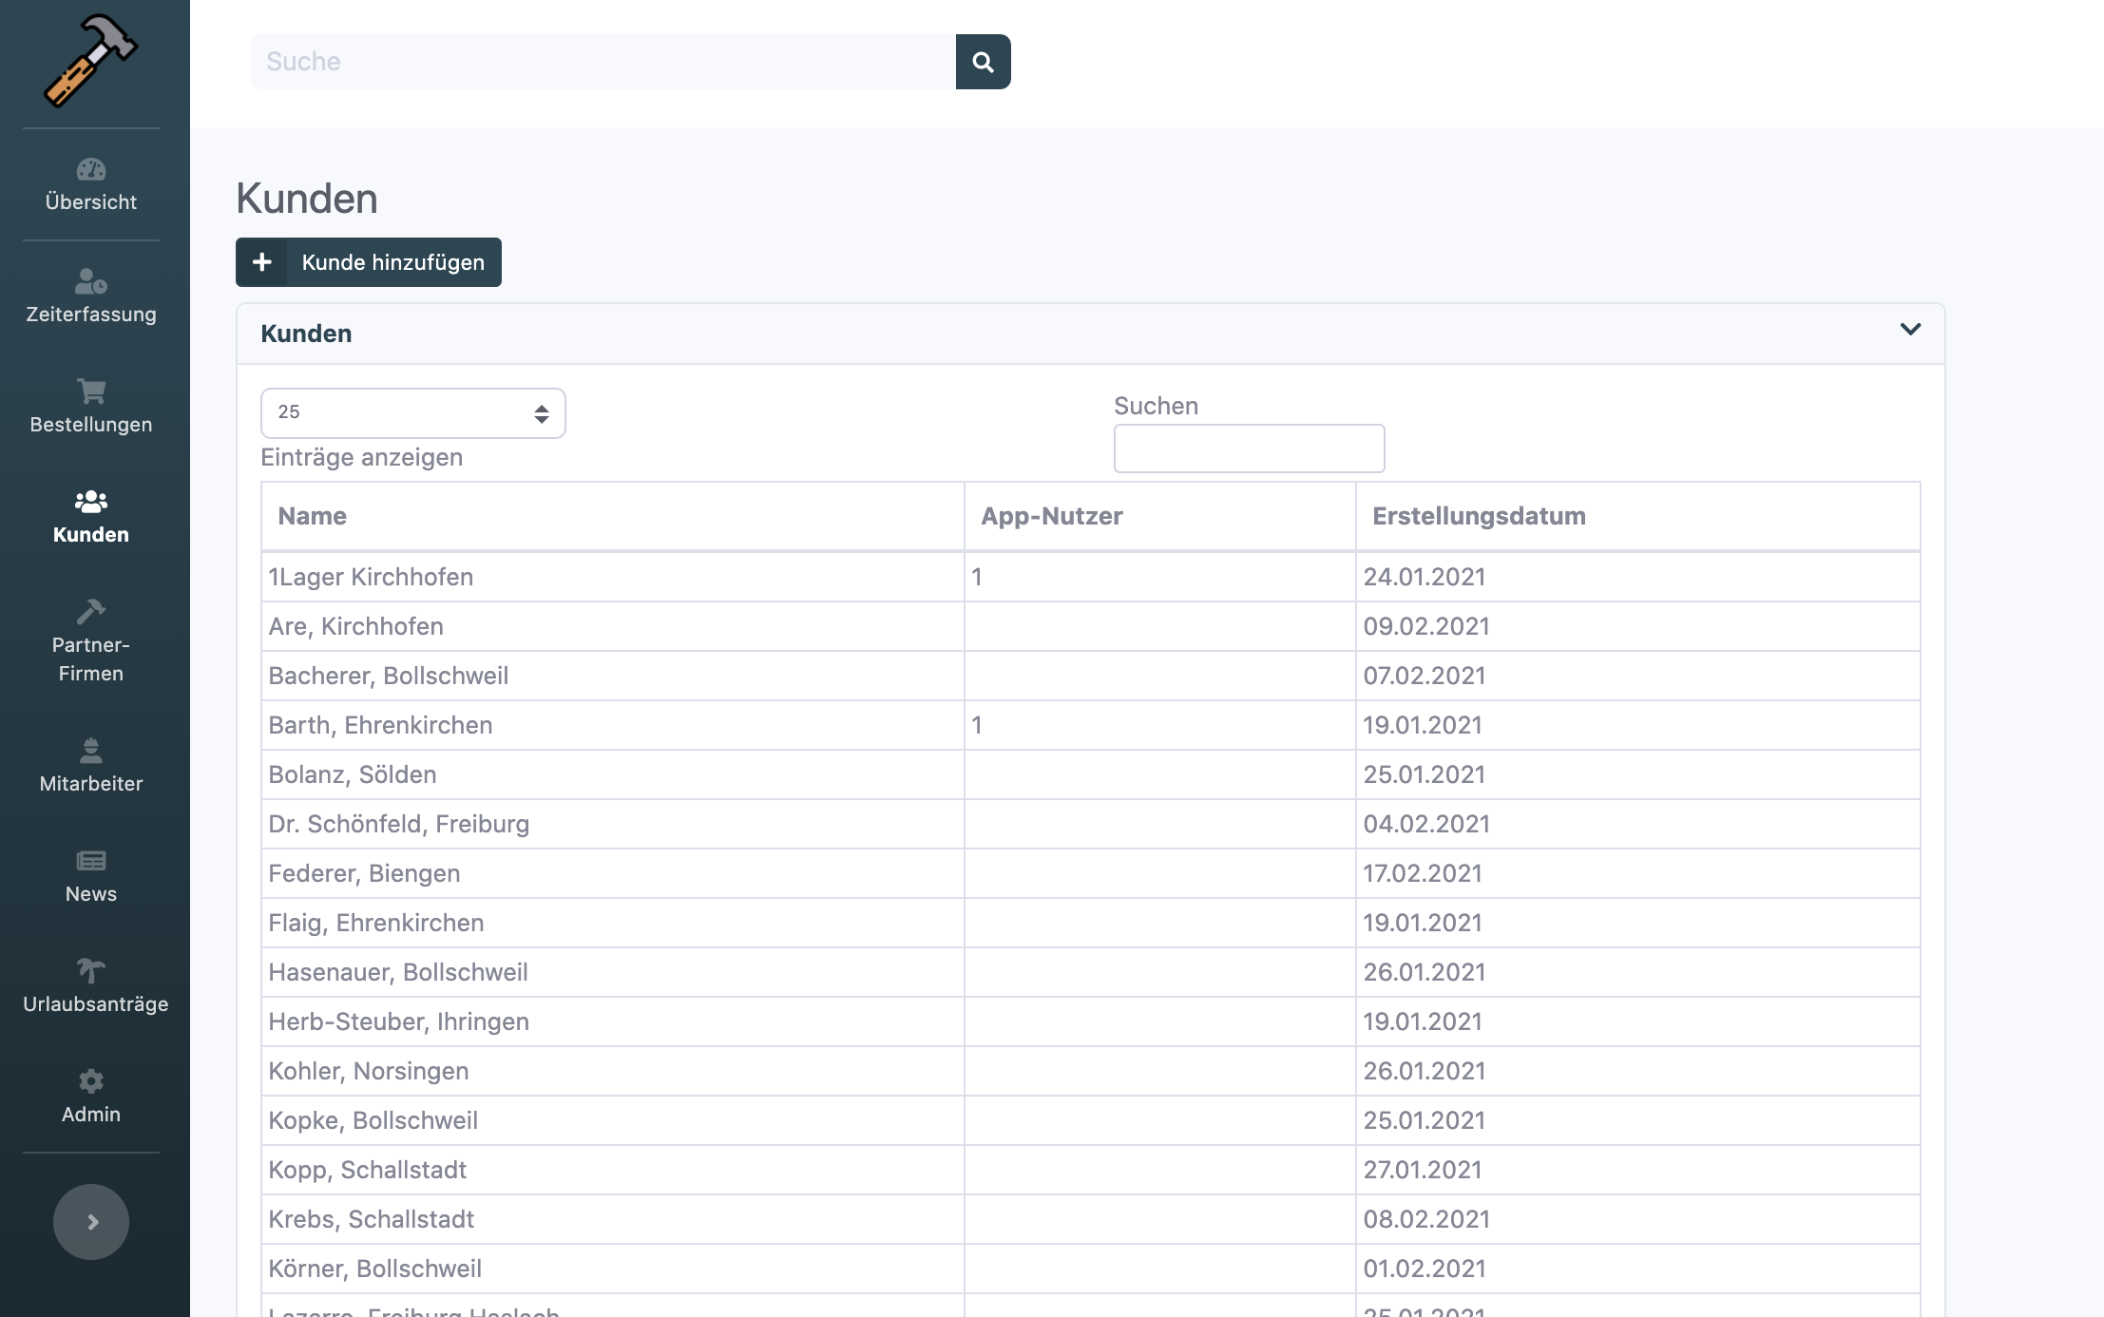Open the 25 entries-per-page dropdown
2104x1317 pixels.
[x=412, y=413]
